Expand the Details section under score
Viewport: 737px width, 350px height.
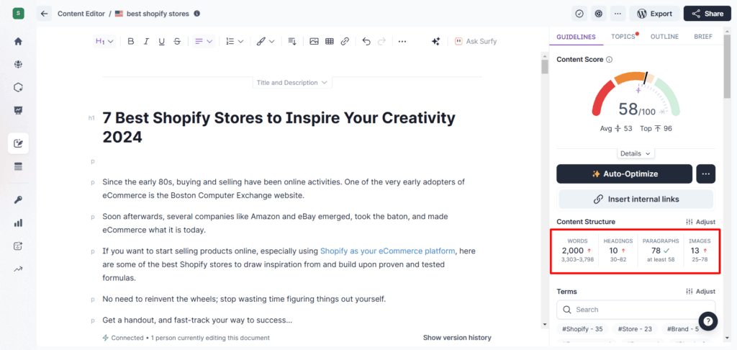point(636,153)
